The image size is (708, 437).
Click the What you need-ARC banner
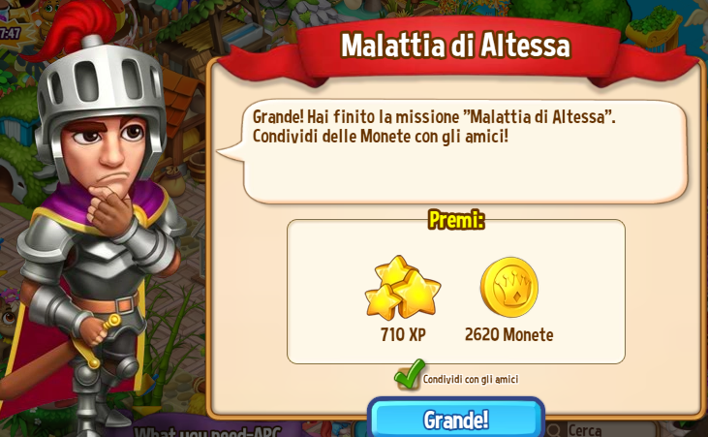[207, 431]
